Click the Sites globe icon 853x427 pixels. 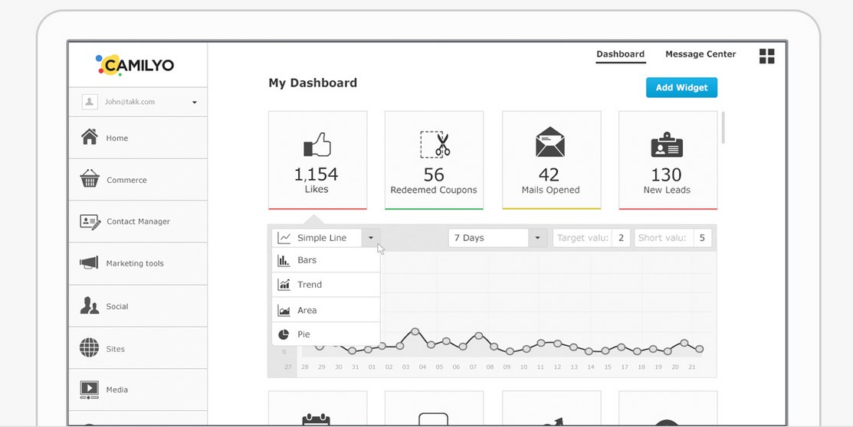coord(89,347)
